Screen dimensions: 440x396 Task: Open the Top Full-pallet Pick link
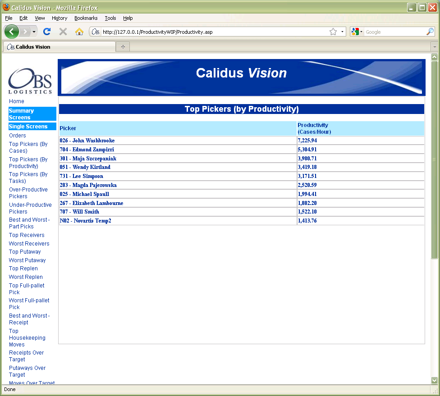click(27, 289)
